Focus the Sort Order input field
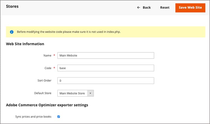 [x=106, y=81]
